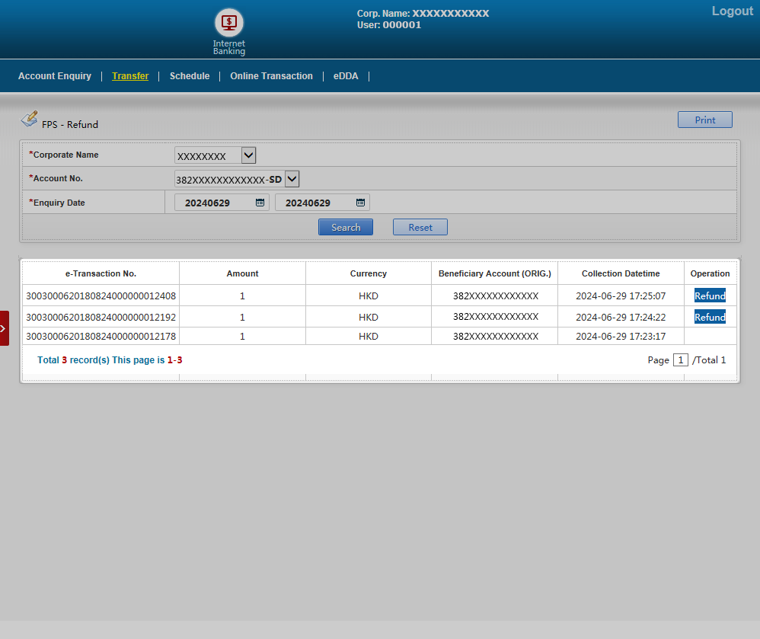The height and width of the screenshot is (639, 760).
Task: Open the Transfer menu
Action: tap(130, 76)
